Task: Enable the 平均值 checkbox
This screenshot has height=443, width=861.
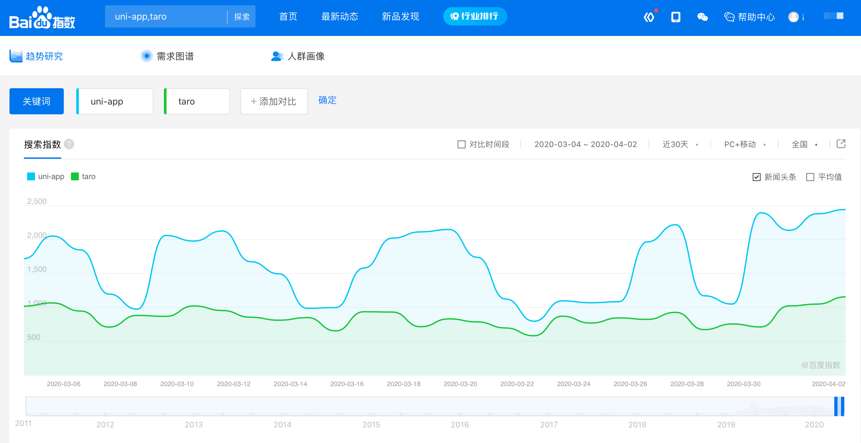Action: tap(810, 177)
